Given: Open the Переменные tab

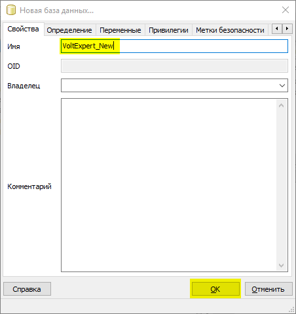Looking at the screenshot, I should (120, 30).
